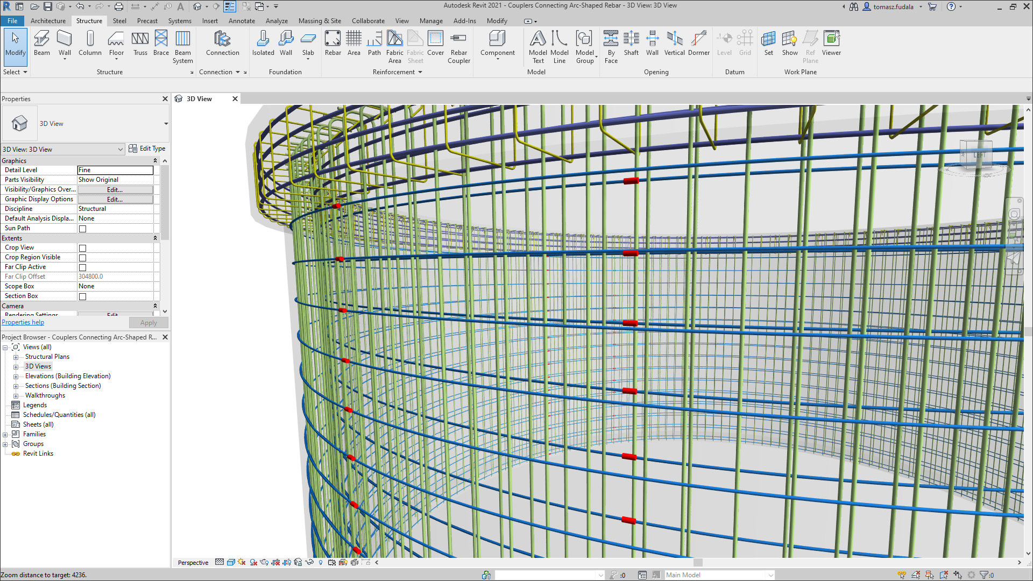Select the Beam tool
This screenshot has width=1033, height=581.
[x=41, y=43]
